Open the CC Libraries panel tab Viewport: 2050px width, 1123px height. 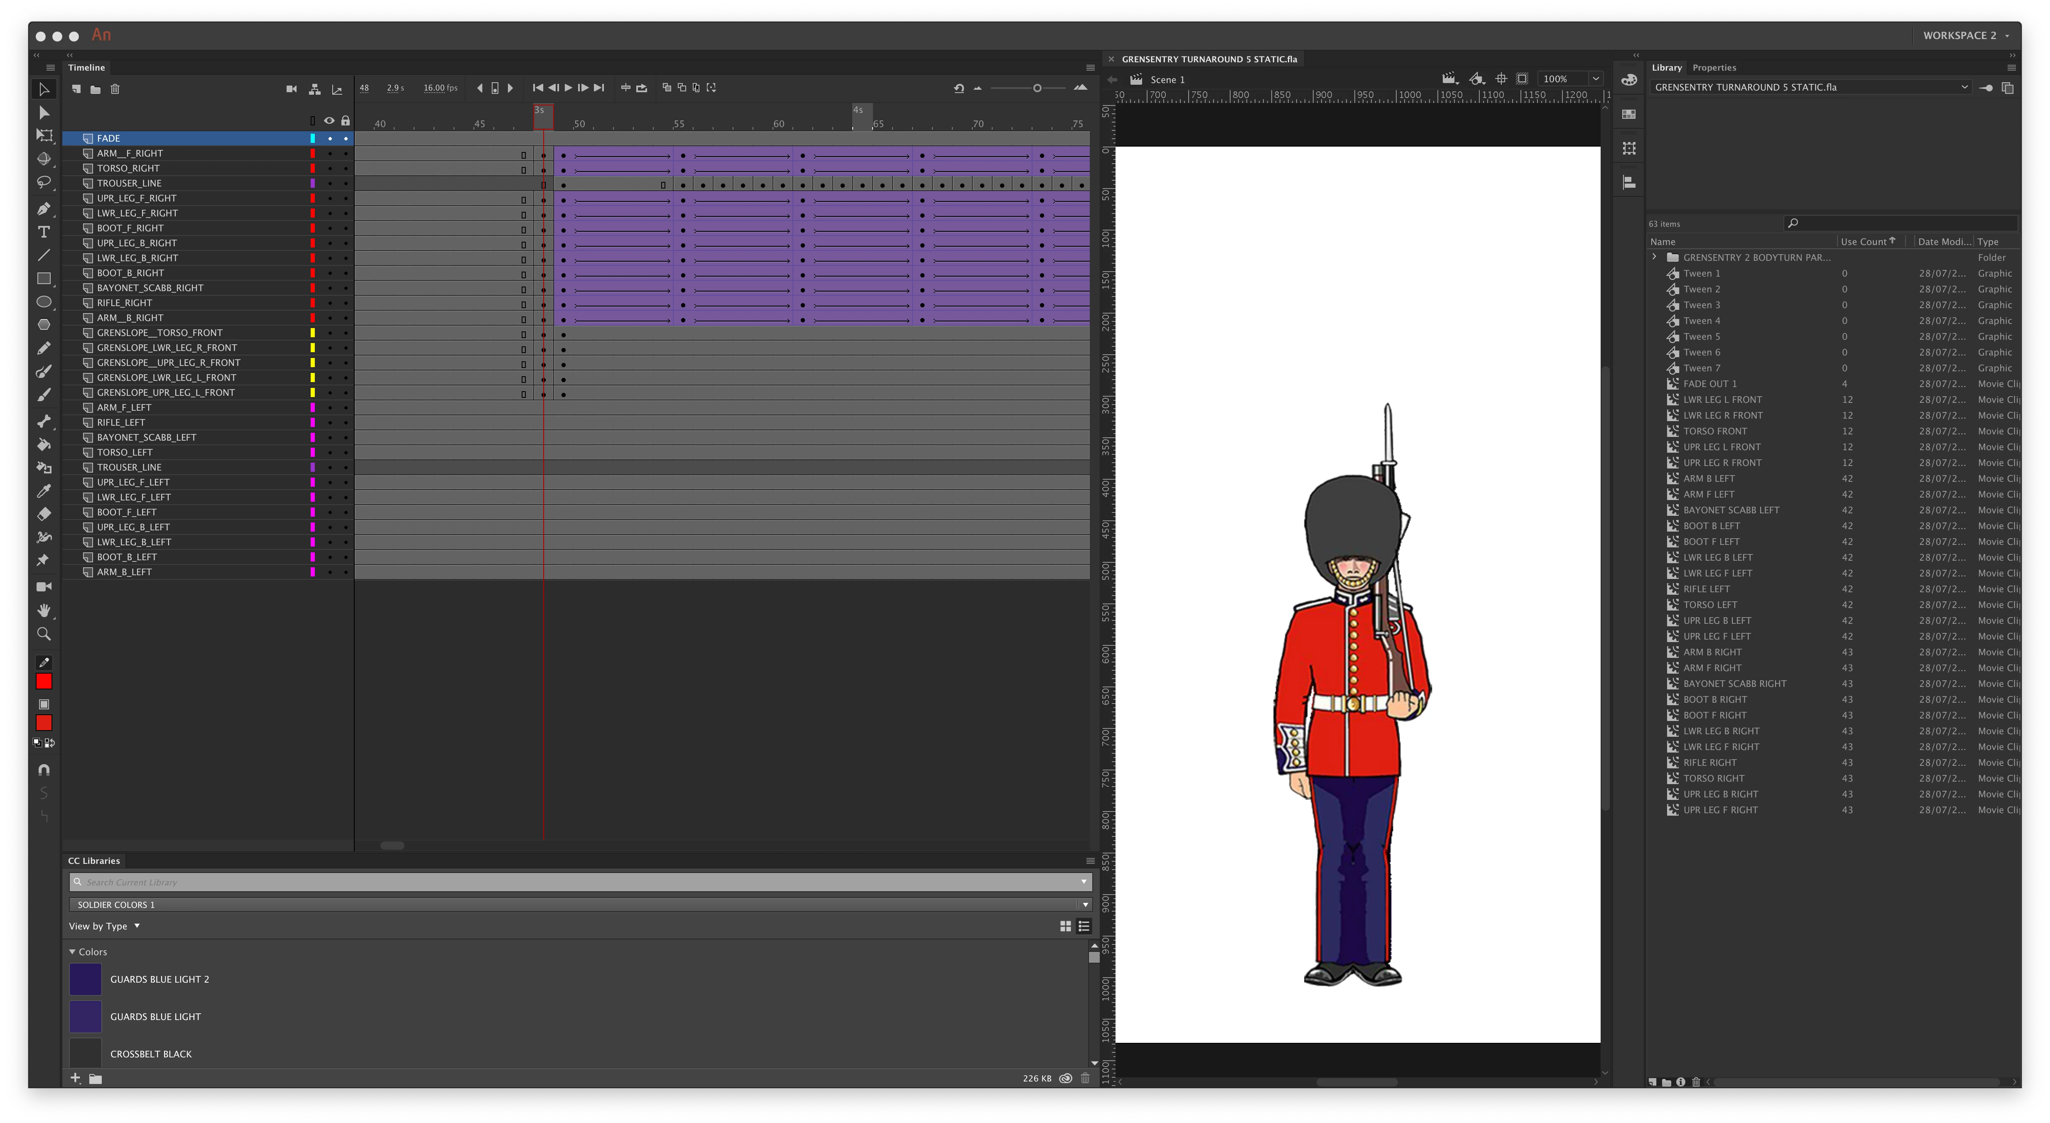94,861
